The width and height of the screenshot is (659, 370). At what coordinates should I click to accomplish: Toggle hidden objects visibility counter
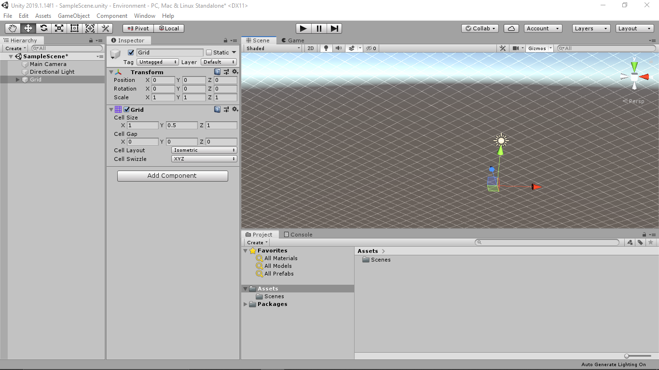(371, 48)
